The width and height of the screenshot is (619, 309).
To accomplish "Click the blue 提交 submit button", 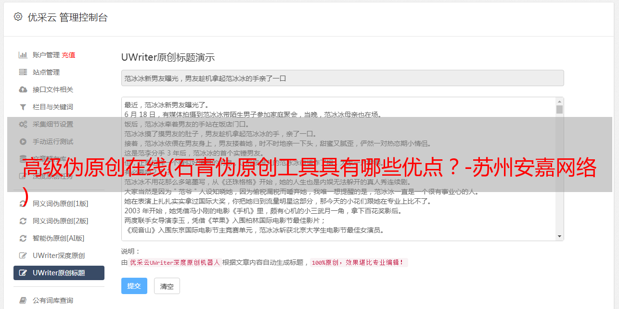I will 134,286.
